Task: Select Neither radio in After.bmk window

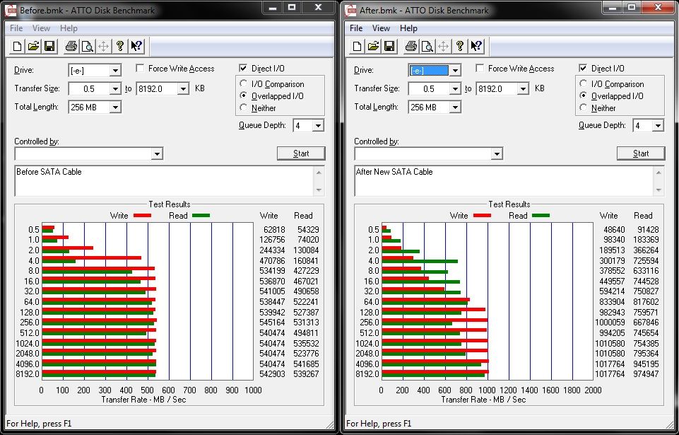Action: click(x=584, y=107)
